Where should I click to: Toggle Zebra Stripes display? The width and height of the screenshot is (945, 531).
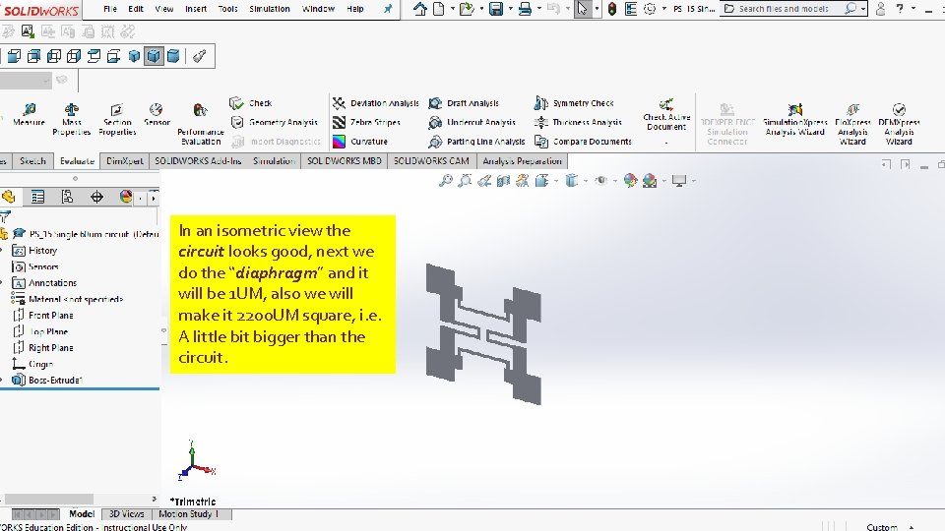click(x=366, y=122)
